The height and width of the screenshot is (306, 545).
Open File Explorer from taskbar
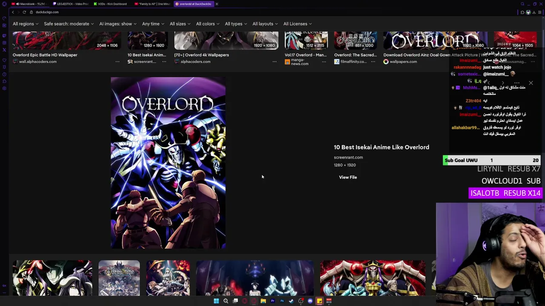[x=263, y=301]
